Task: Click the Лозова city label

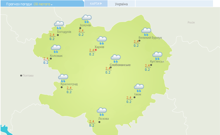Action: pyautogui.click(x=103, y=119)
